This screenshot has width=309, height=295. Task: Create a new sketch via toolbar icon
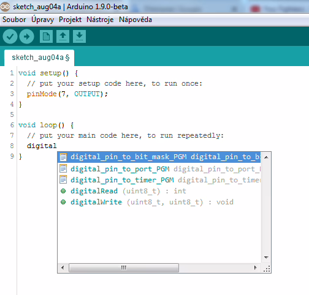point(46,37)
